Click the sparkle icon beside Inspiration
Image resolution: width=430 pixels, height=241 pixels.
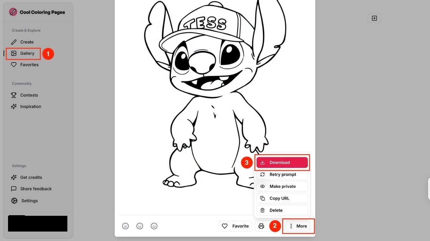(x=14, y=107)
